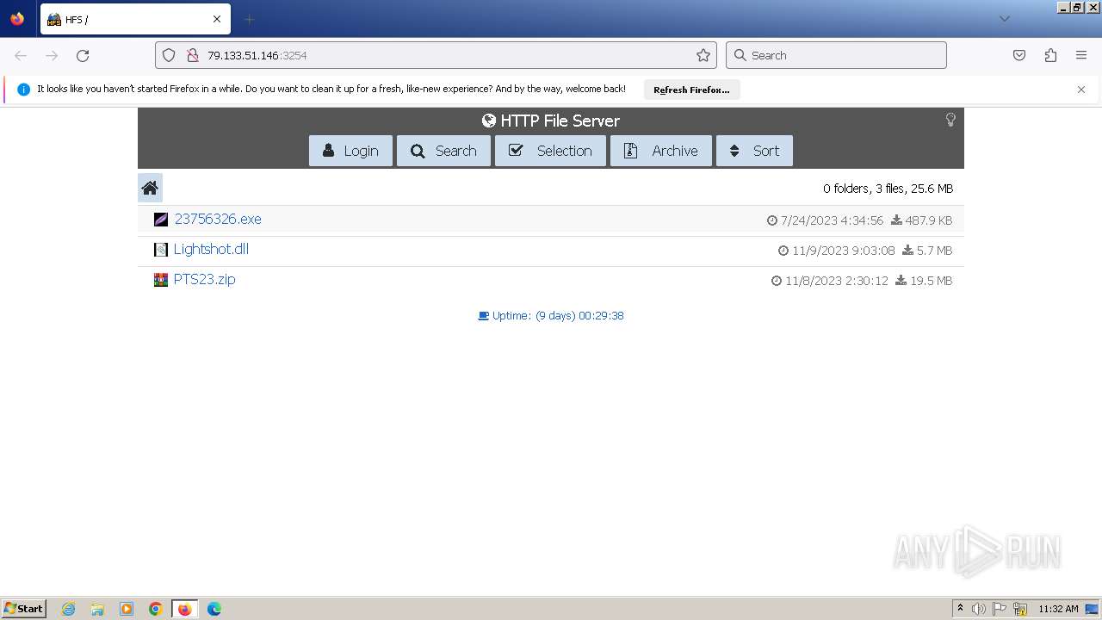1102x620 pixels.
Task: Click the Lightshot.dll file type icon
Action: [161, 250]
